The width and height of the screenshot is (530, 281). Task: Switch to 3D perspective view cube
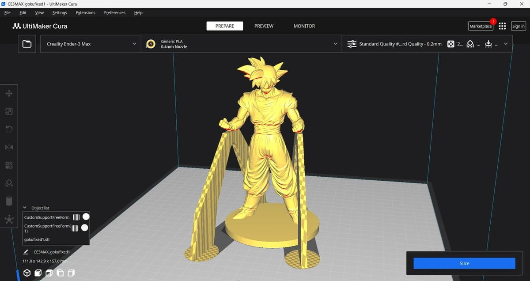[x=27, y=273]
